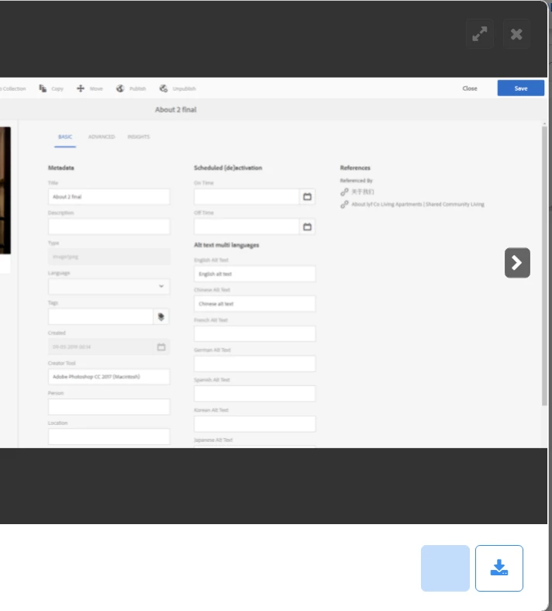Click the download icon button
This screenshot has width=552, height=611.
pos(499,568)
